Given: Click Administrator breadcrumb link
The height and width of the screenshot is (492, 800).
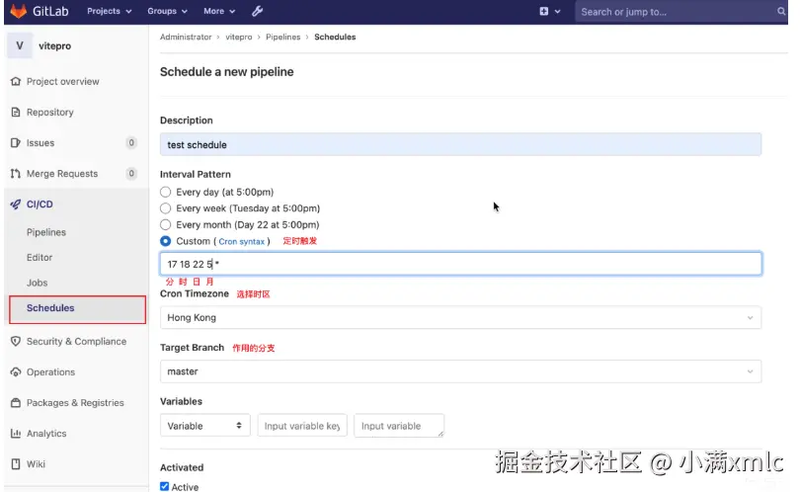Looking at the screenshot, I should pyautogui.click(x=186, y=37).
